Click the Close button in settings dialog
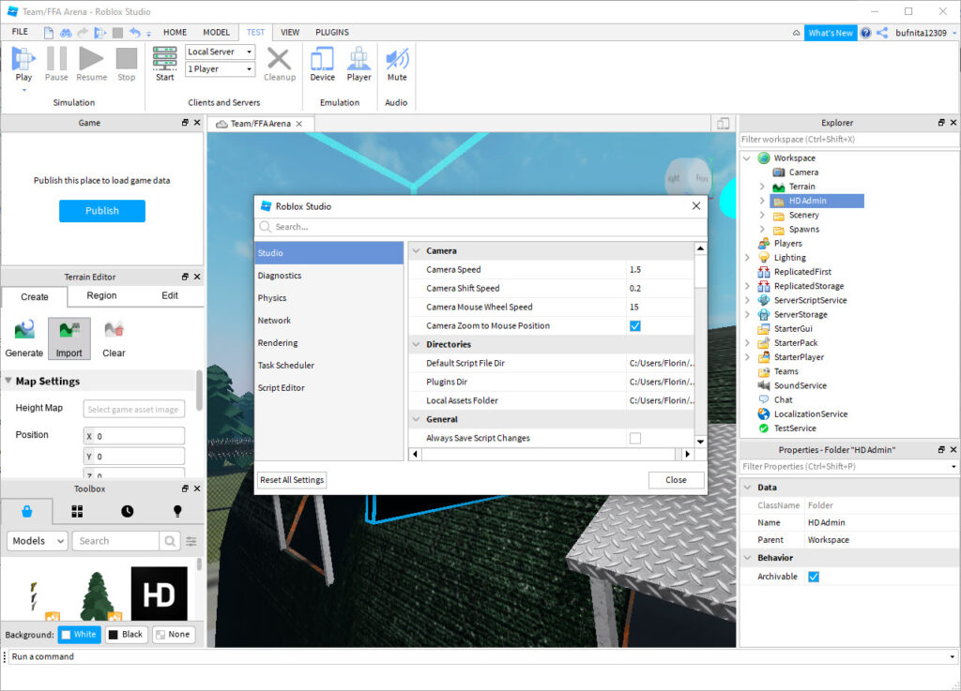 (676, 480)
